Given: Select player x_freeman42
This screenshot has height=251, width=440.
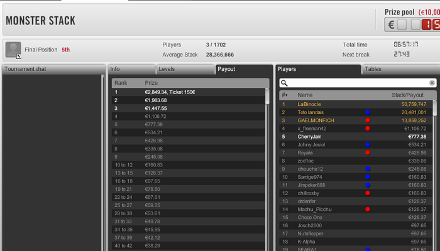Looking at the screenshot, I should [x=356, y=129].
